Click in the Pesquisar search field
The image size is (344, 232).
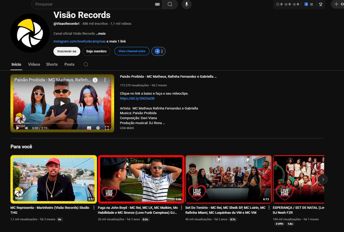point(96,4)
